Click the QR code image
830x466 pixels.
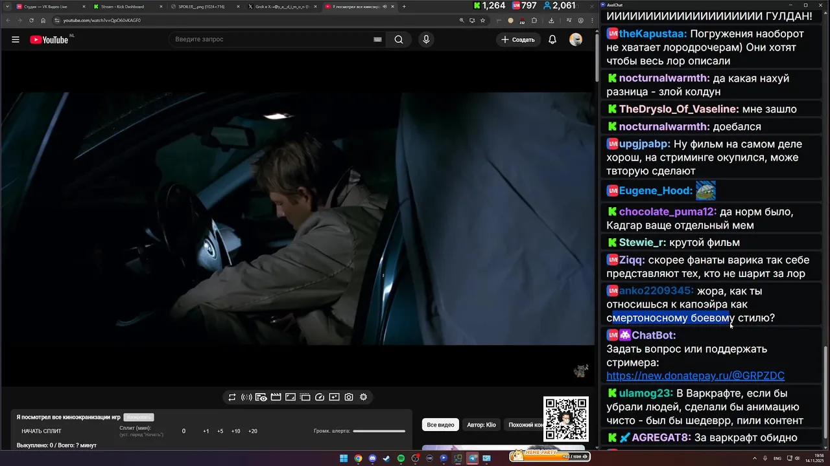coord(566,419)
